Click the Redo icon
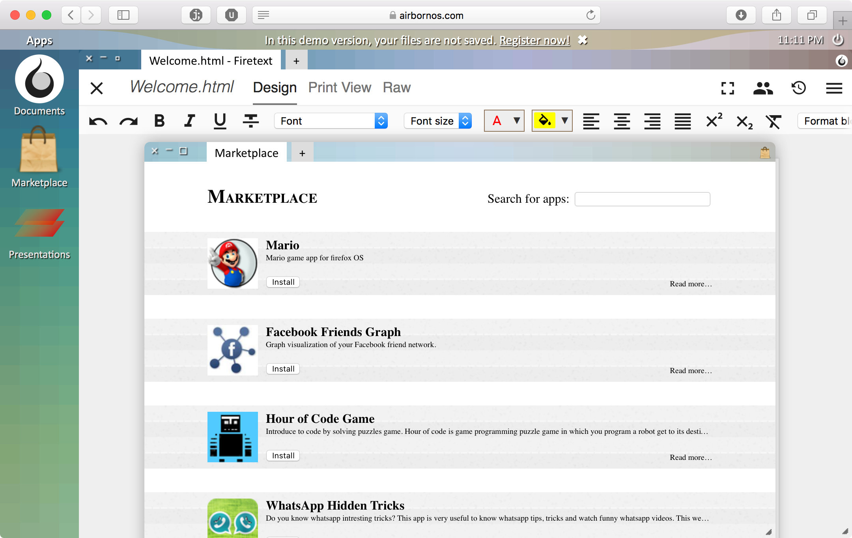 128,121
